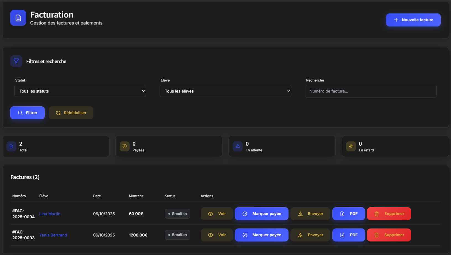Send Lina Martin's invoice with Envoyer
This screenshot has width=451, height=255.
310,214
